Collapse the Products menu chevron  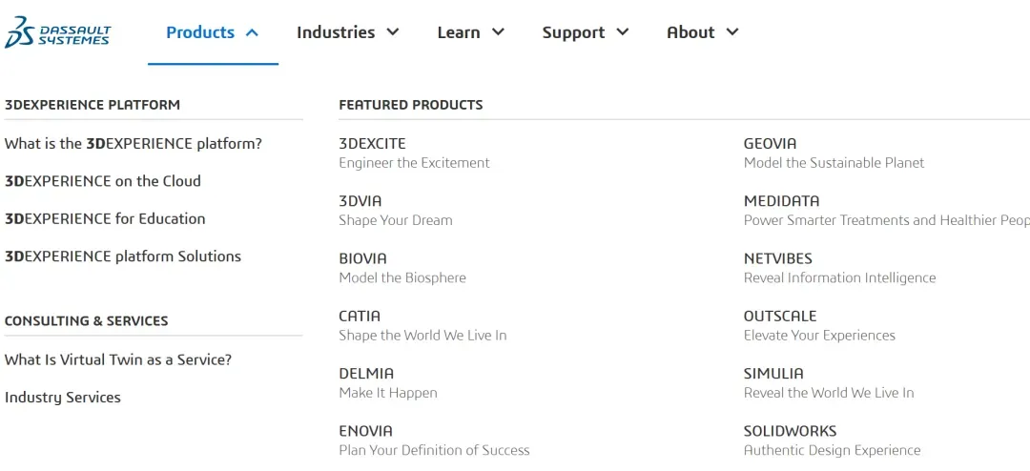tap(252, 32)
